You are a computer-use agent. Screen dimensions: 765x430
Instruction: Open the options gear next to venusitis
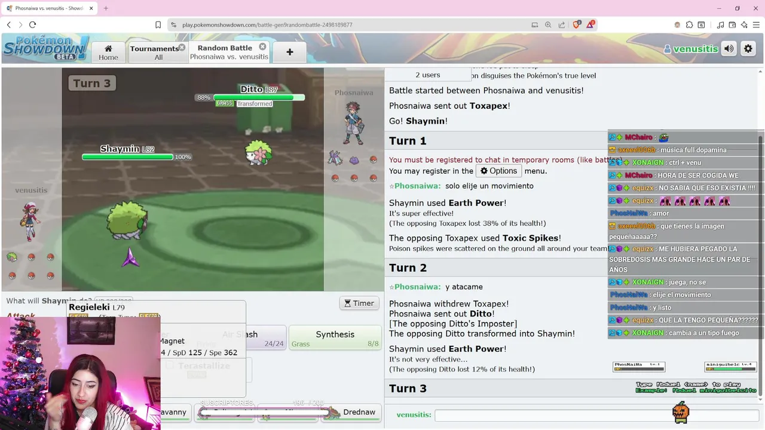(748, 49)
